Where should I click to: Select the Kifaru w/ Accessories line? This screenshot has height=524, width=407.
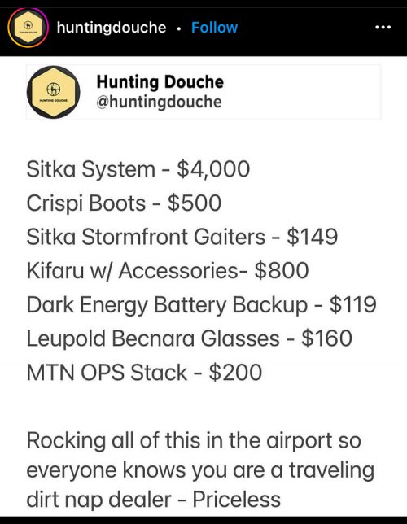point(168,271)
